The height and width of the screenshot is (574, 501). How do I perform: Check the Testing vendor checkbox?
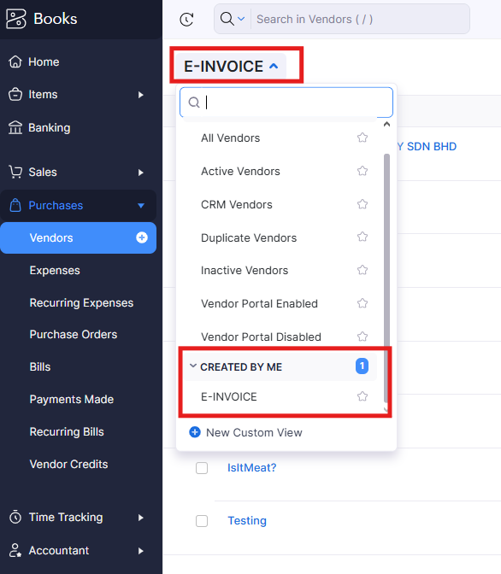pos(202,520)
